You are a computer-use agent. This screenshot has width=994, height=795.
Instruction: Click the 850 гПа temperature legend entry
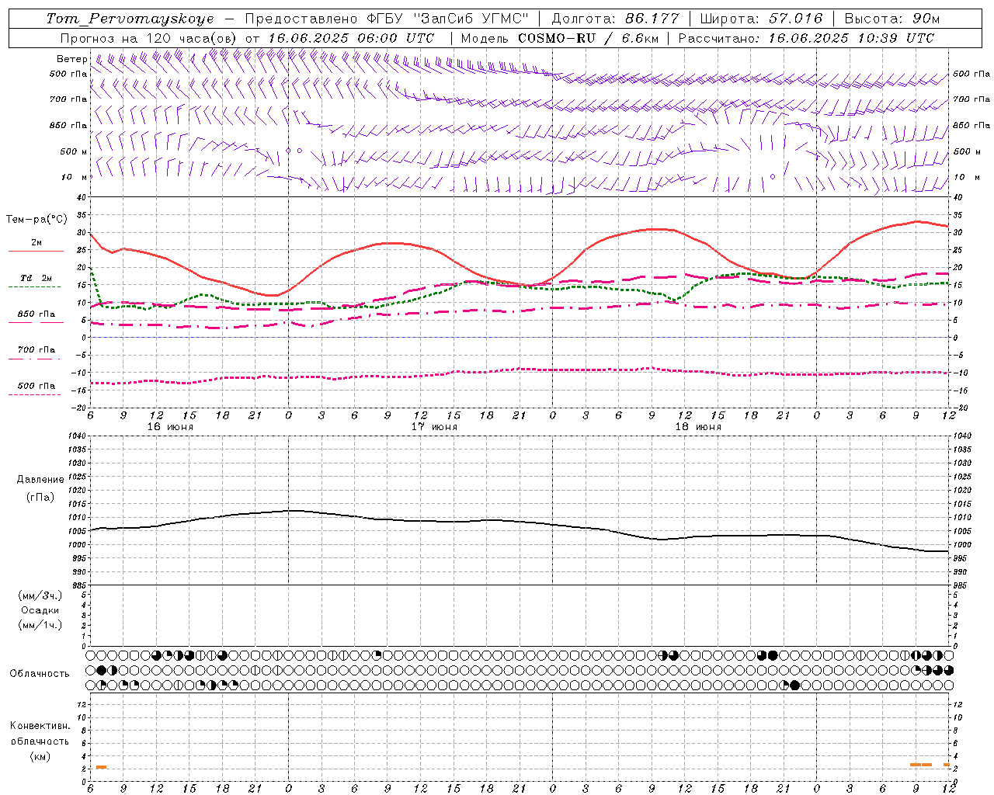tap(36, 314)
